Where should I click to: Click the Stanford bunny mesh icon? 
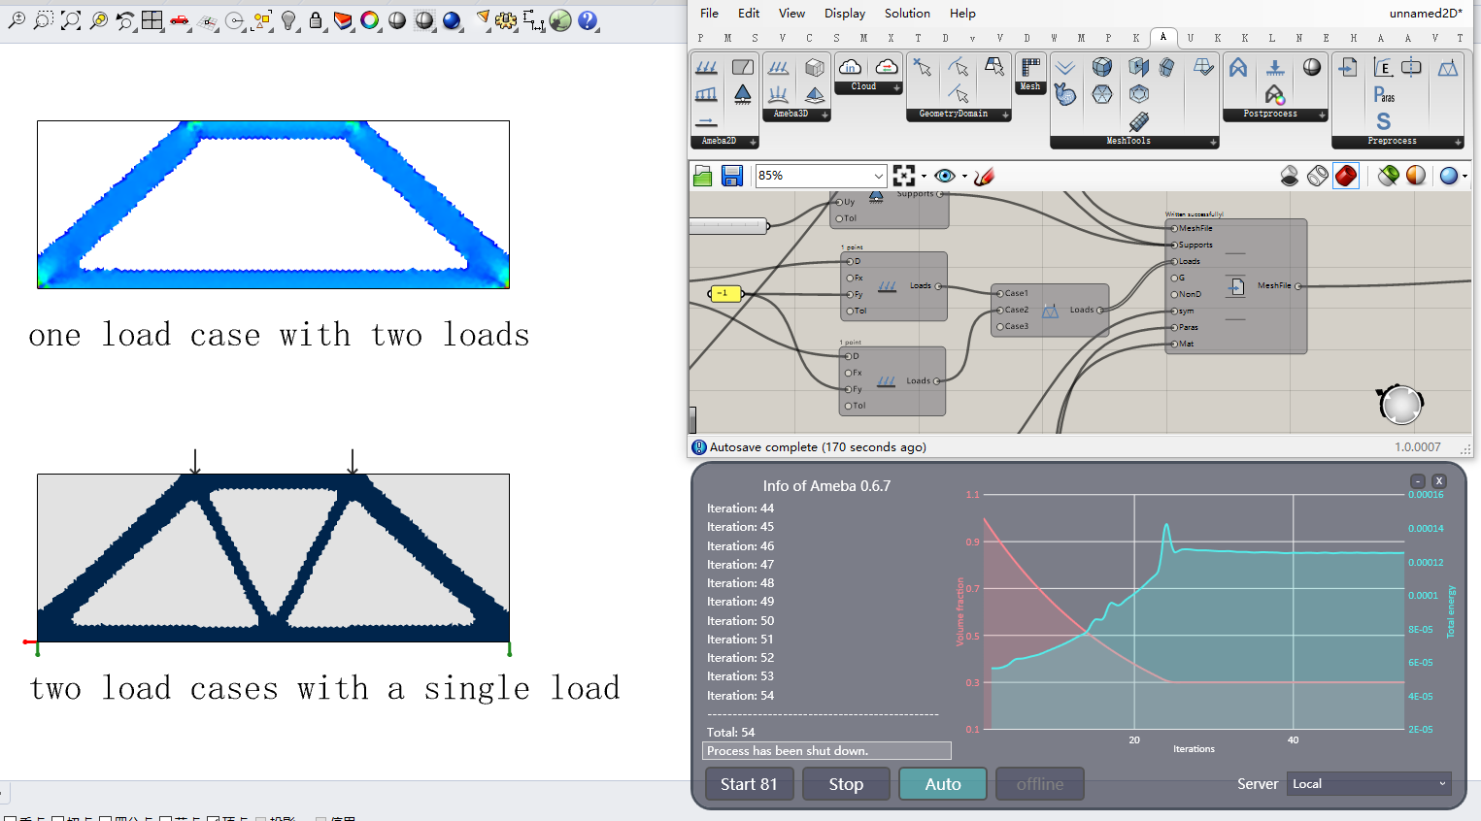coord(1065,94)
